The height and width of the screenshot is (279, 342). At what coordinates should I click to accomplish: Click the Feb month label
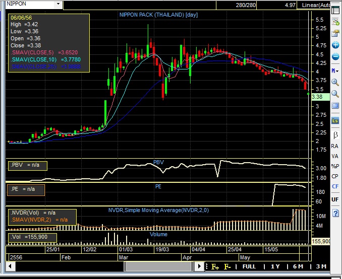click(x=66, y=257)
